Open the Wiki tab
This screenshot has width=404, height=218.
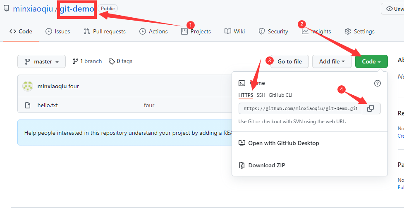235,31
